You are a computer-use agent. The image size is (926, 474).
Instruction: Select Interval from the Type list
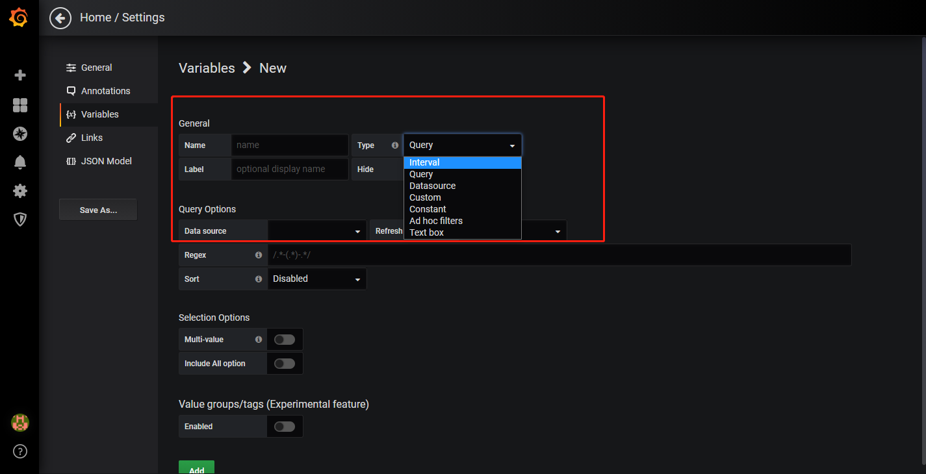coord(463,162)
